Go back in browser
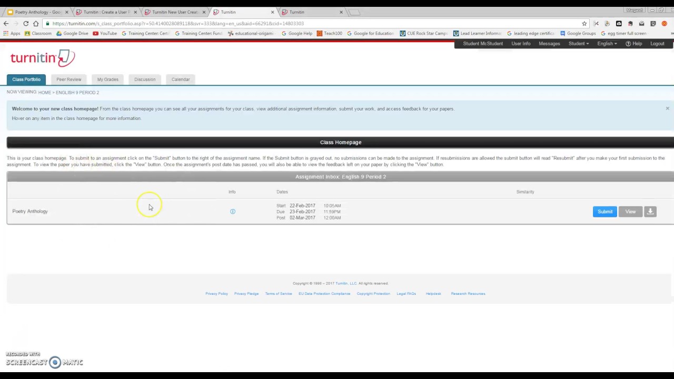 pyautogui.click(x=6, y=23)
